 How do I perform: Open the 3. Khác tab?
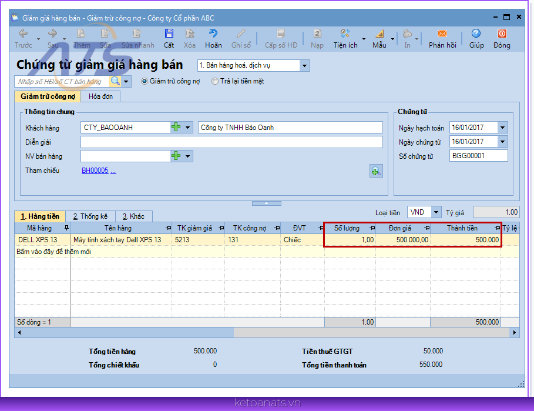[x=133, y=216]
